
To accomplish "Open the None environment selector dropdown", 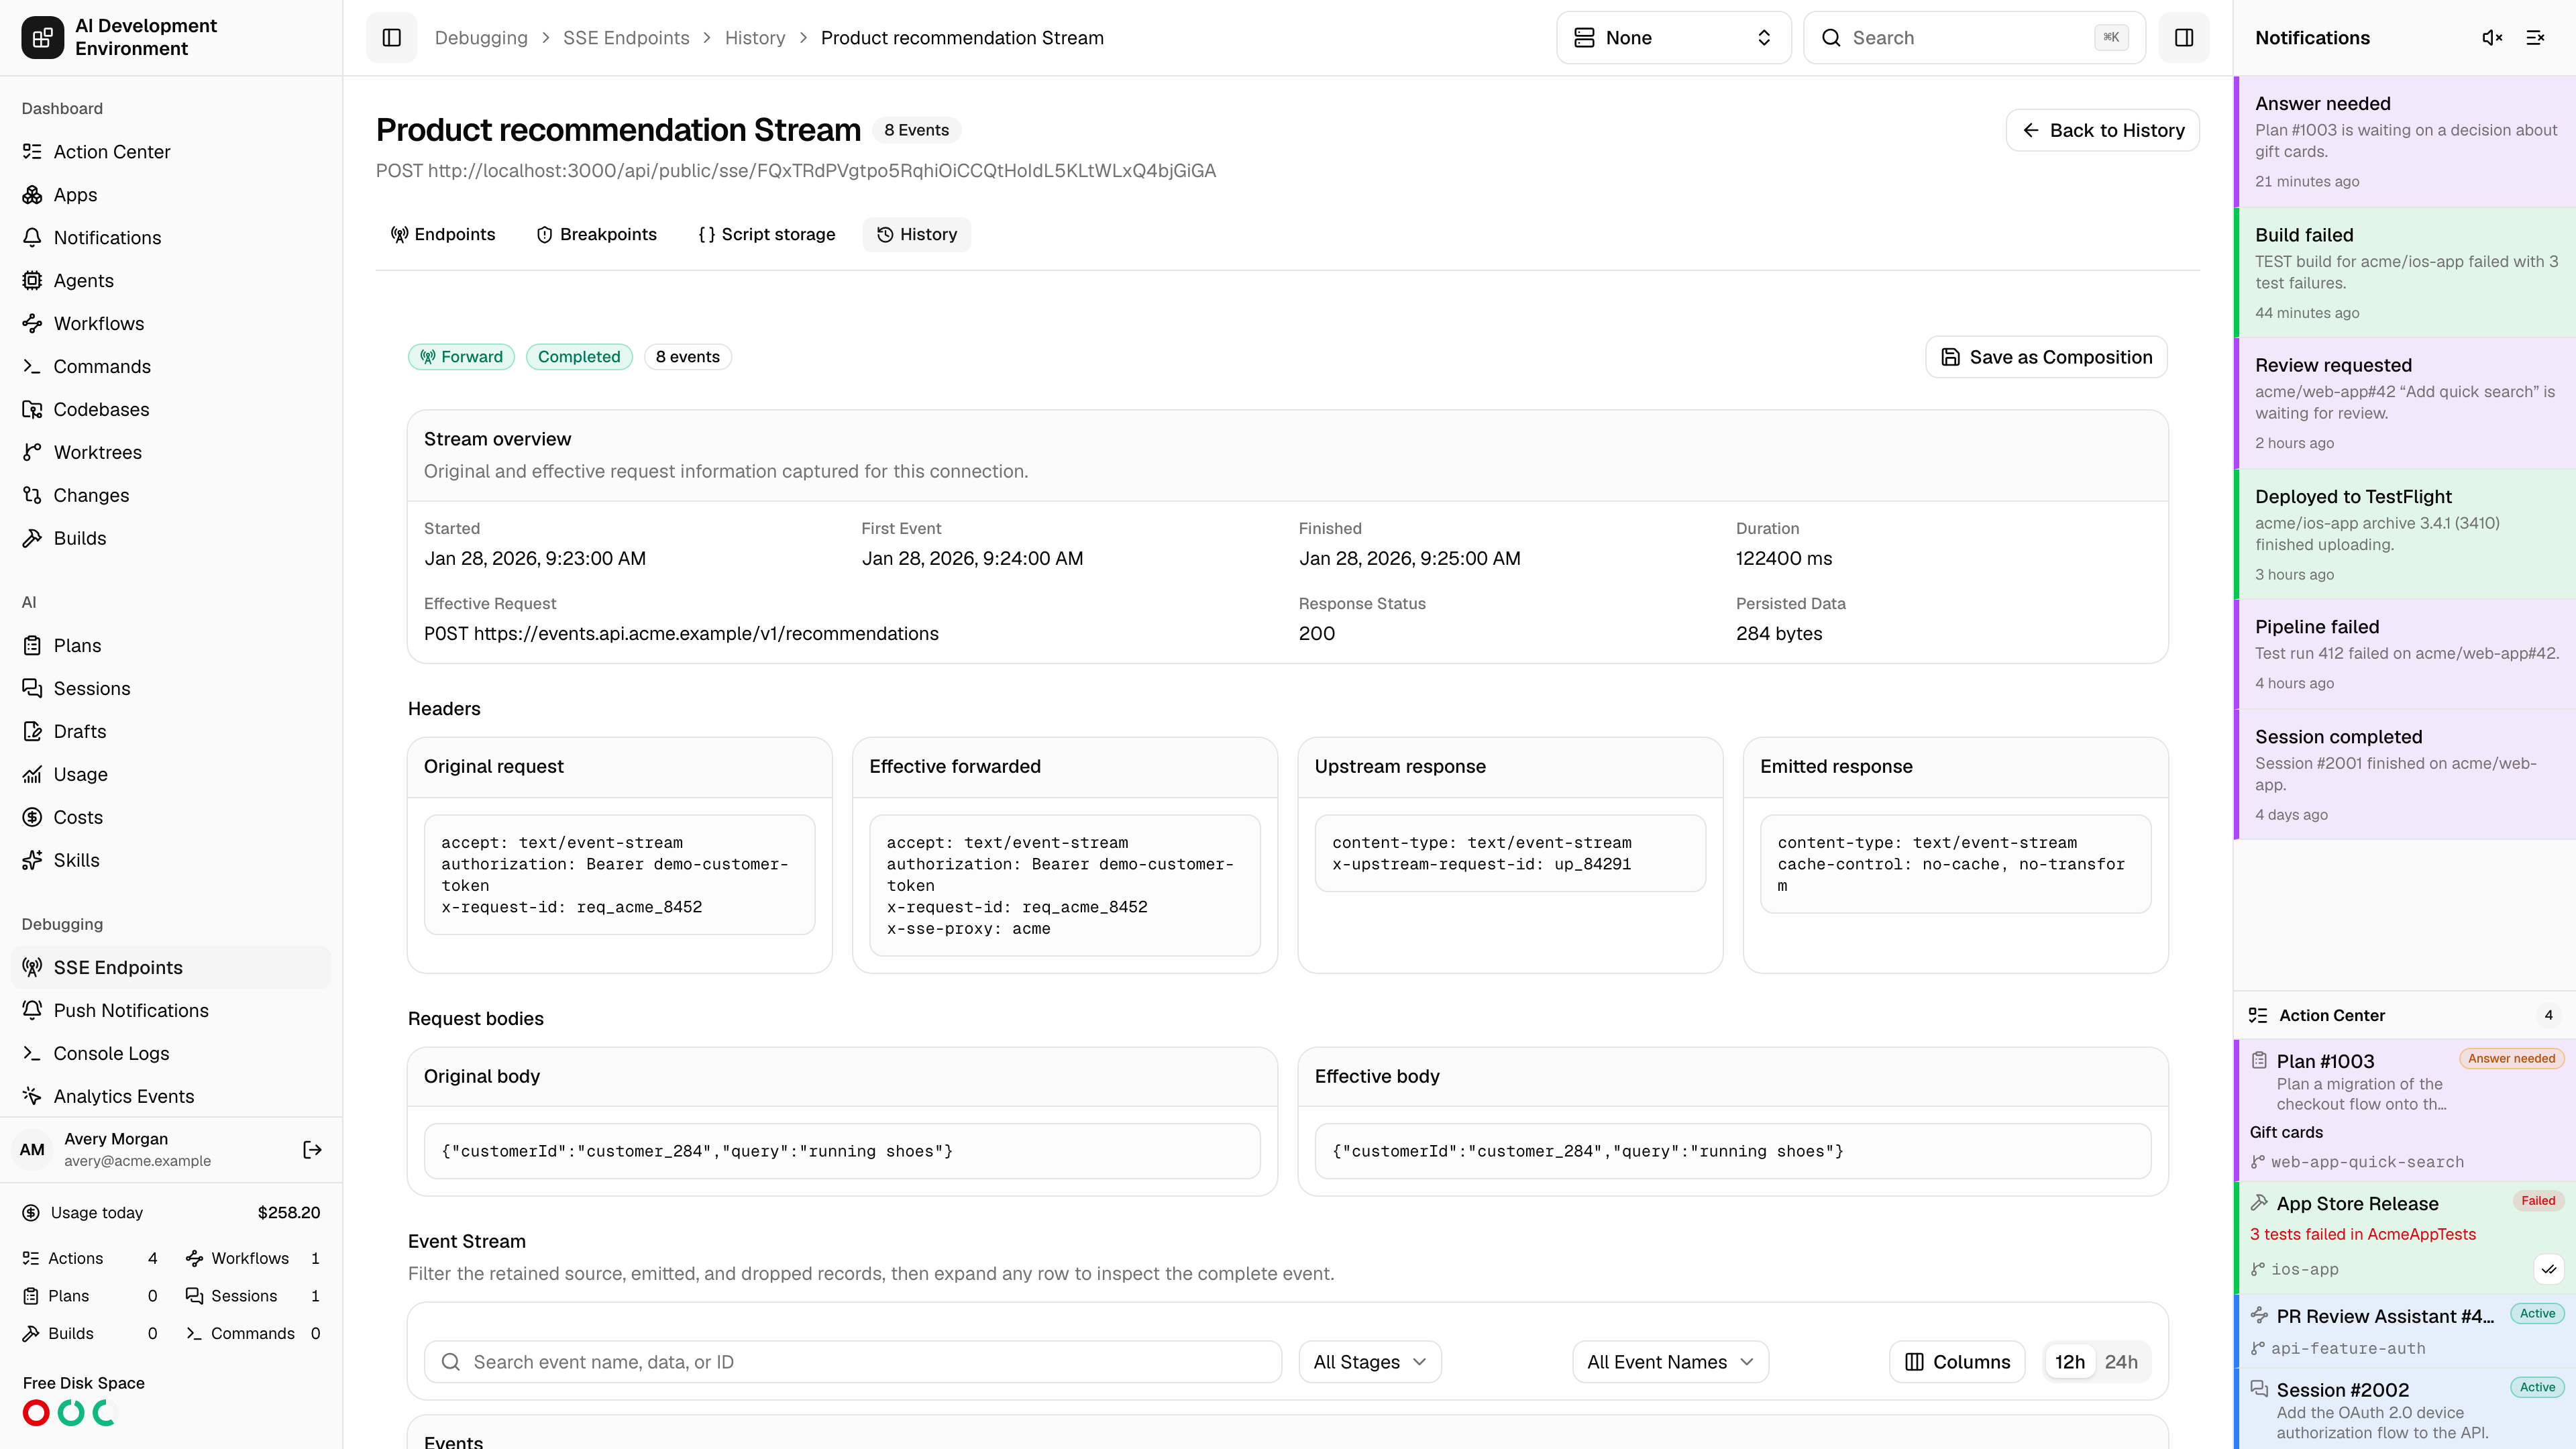I will 1673,38.
